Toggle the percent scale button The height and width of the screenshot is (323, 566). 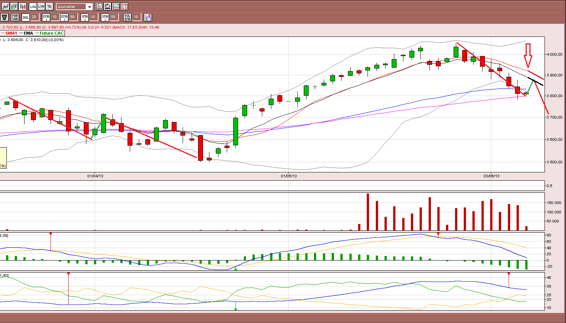49,6
